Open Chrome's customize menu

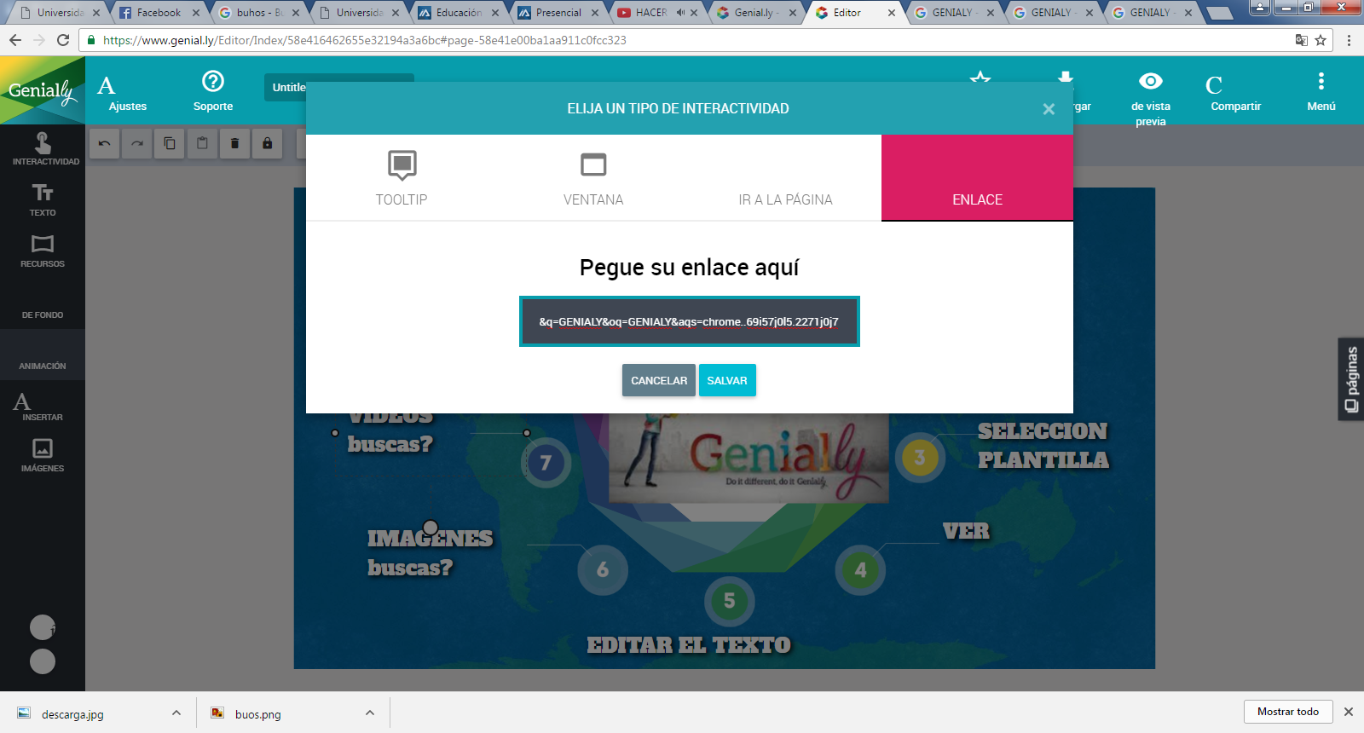(x=1349, y=40)
